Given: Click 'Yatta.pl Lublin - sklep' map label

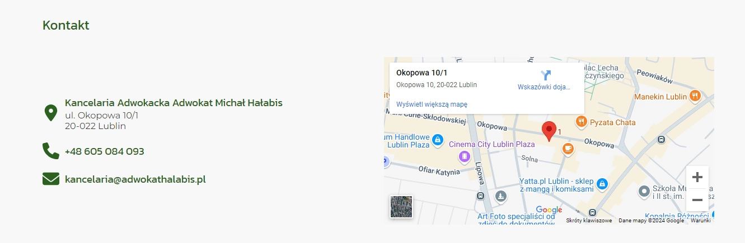Looking at the screenshot, I should click(556, 182).
